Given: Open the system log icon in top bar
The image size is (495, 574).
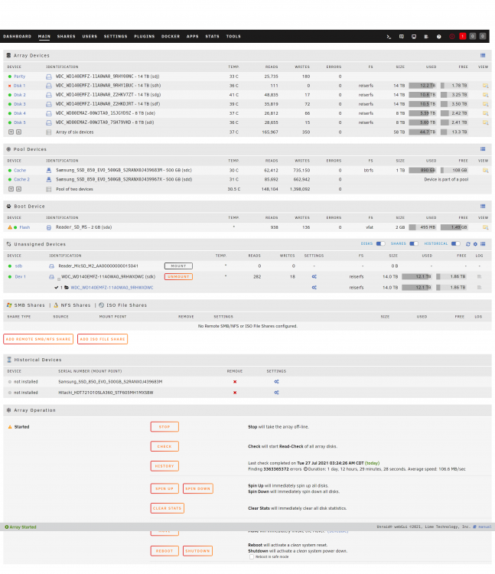Looking at the screenshot, I should 426,37.
